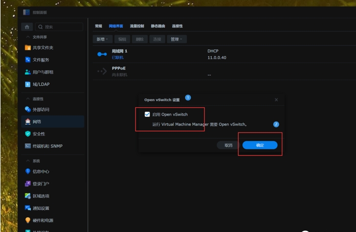This screenshot has height=232, width=356.
Task: Select the PPPoE row name
Action: pos(119,68)
